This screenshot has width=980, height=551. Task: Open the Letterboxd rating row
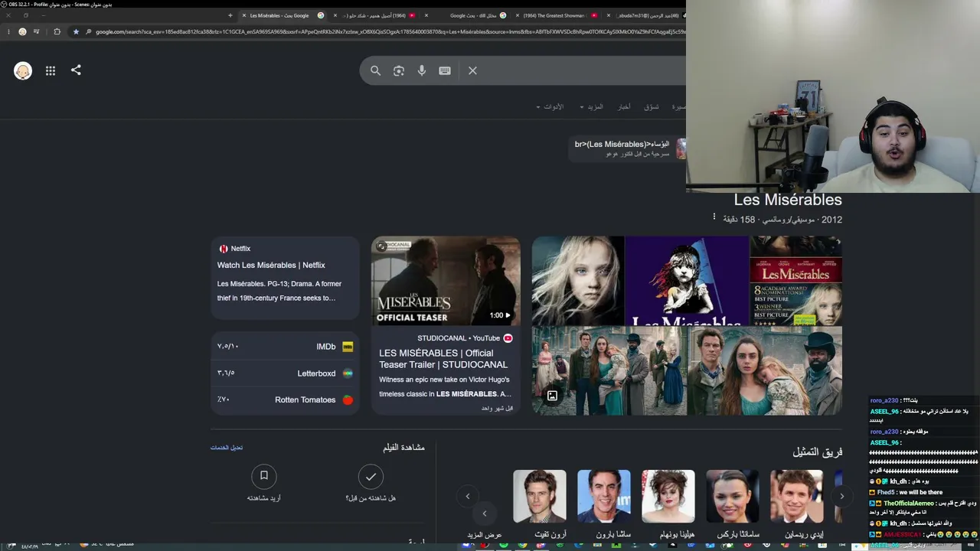(x=285, y=373)
